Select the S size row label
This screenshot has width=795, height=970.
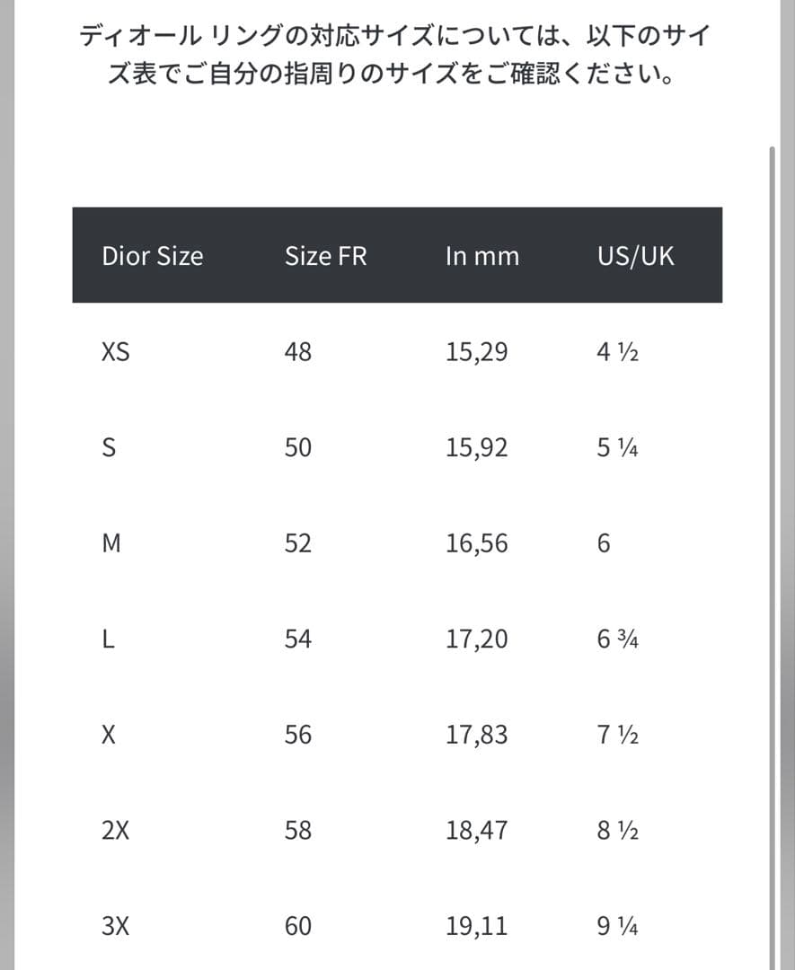tap(109, 447)
